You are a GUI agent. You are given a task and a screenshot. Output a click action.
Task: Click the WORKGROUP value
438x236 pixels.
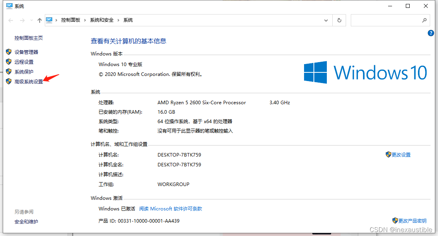point(173,184)
